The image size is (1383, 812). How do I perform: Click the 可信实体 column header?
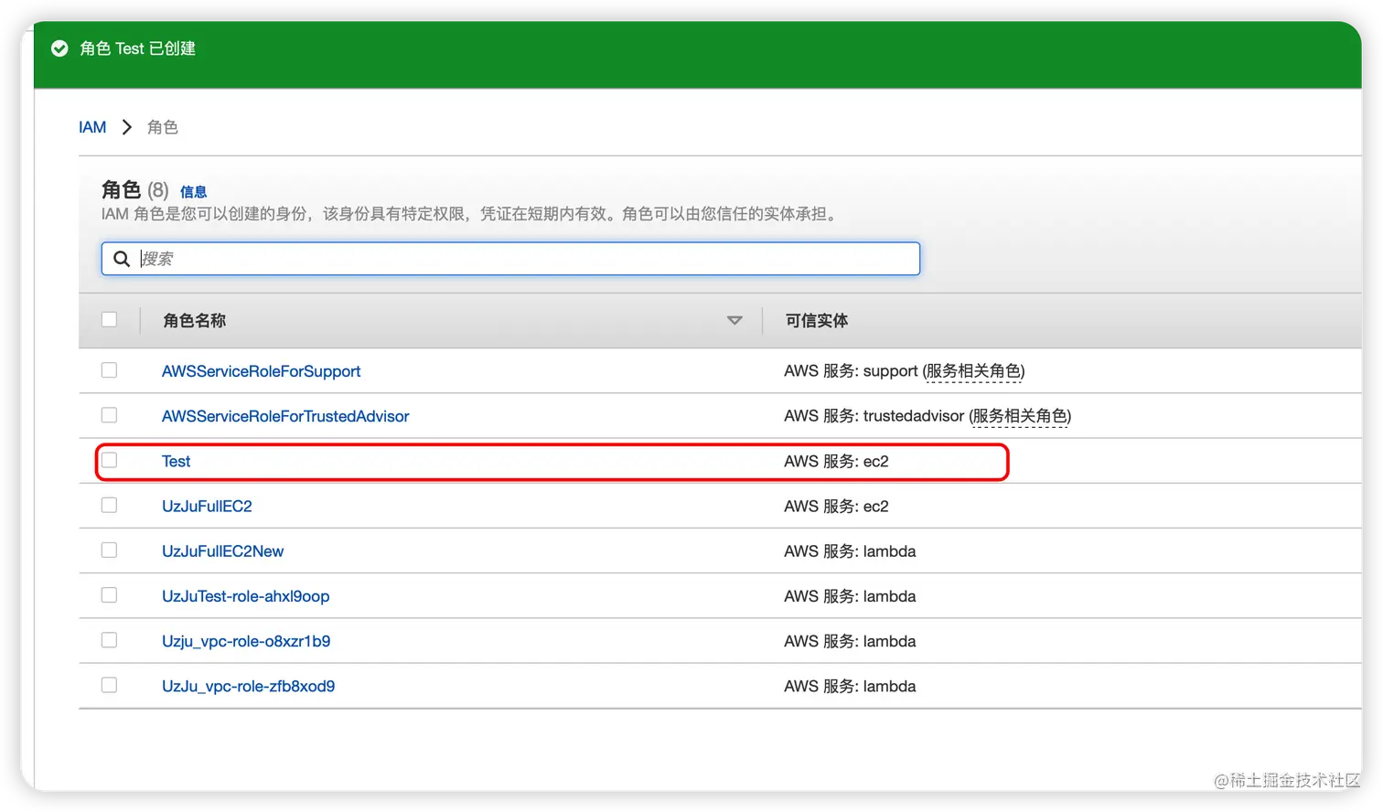pyautogui.click(x=816, y=321)
